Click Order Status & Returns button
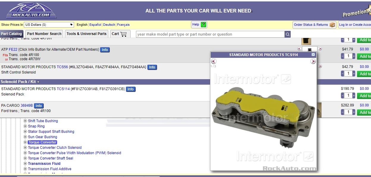Screen dimensions: 371x177 pos(314,25)
